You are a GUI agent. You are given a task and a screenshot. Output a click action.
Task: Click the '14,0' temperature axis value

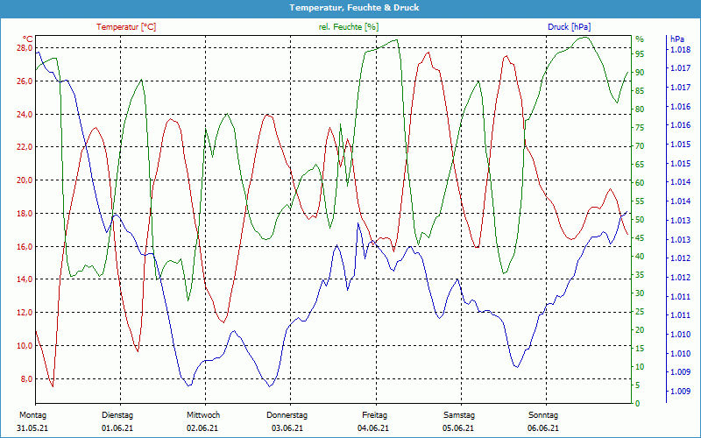pos(25,279)
